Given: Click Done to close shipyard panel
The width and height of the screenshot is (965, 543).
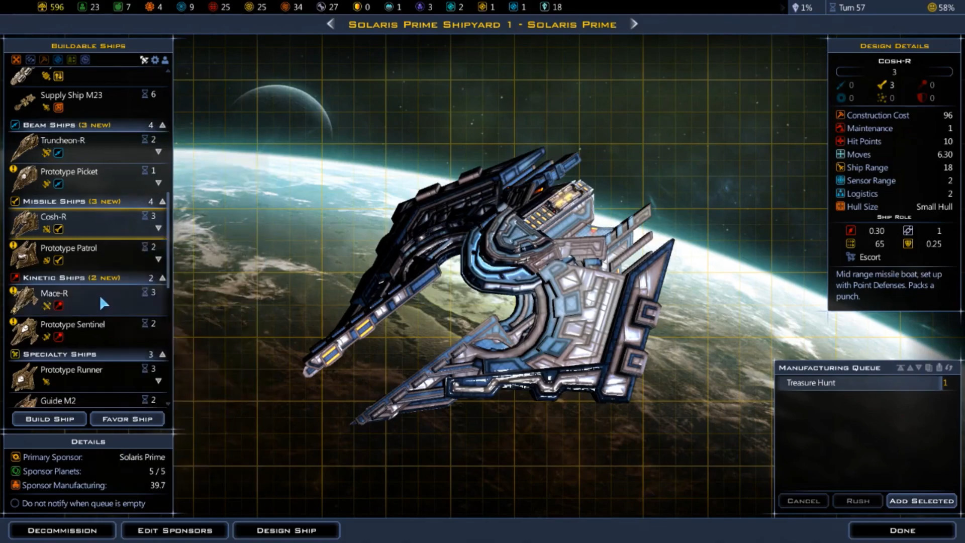Looking at the screenshot, I should 902,530.
